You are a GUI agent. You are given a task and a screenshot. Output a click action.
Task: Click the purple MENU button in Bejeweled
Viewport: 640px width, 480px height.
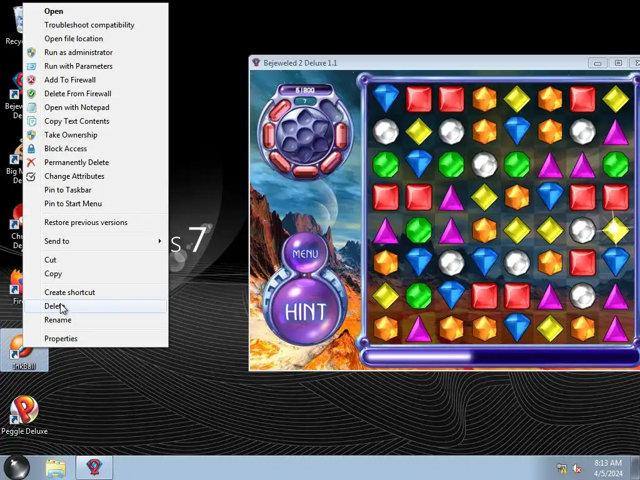click(305, 254)
